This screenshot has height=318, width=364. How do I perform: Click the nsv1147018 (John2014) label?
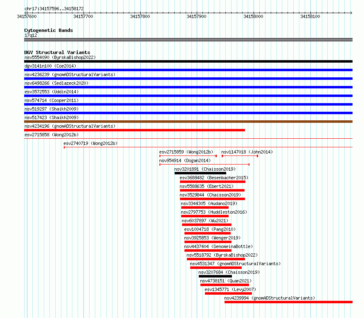247,152
